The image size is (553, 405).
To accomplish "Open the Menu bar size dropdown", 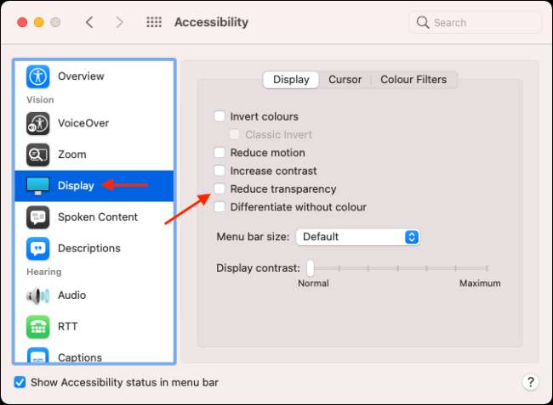I will point(357,237).
